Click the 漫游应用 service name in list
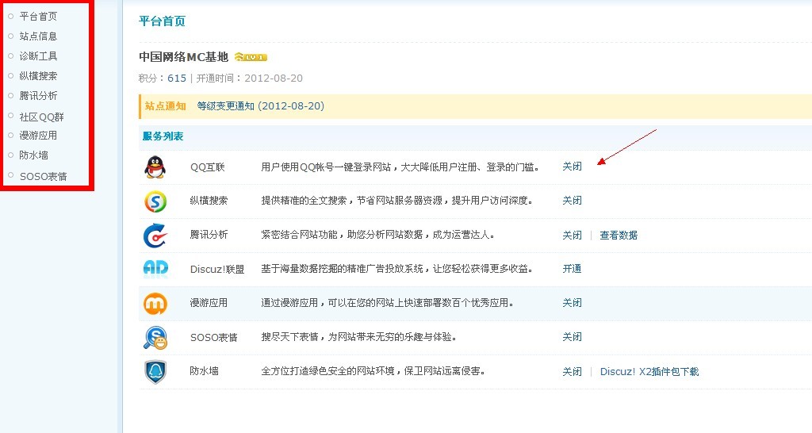Screen dimensions: 812x433 pyautogui.click(x=209, y=303)
